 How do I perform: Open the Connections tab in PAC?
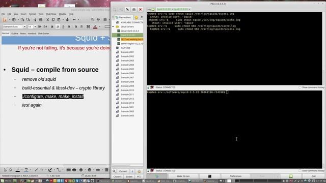(123, 17)
